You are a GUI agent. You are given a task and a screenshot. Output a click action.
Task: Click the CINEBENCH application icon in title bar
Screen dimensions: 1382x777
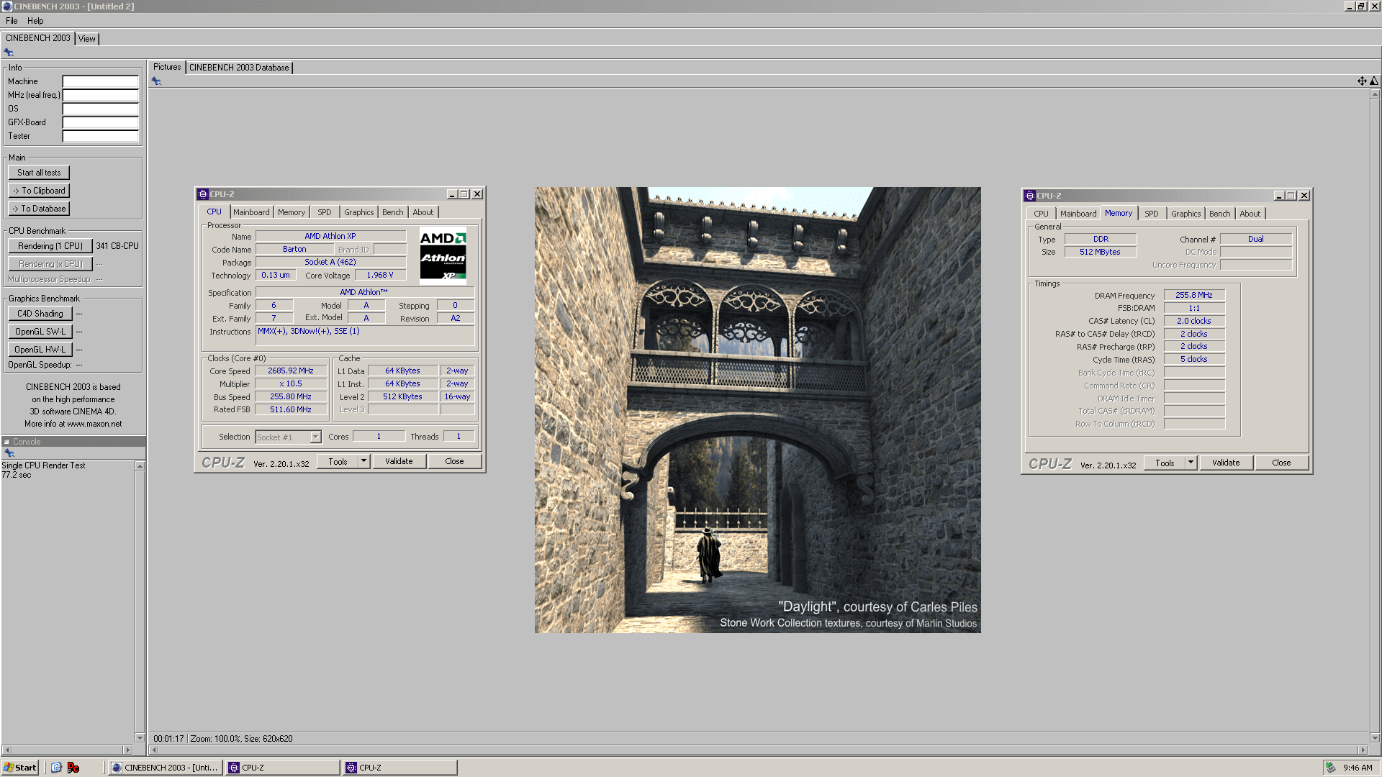click(x=6, y=6)
